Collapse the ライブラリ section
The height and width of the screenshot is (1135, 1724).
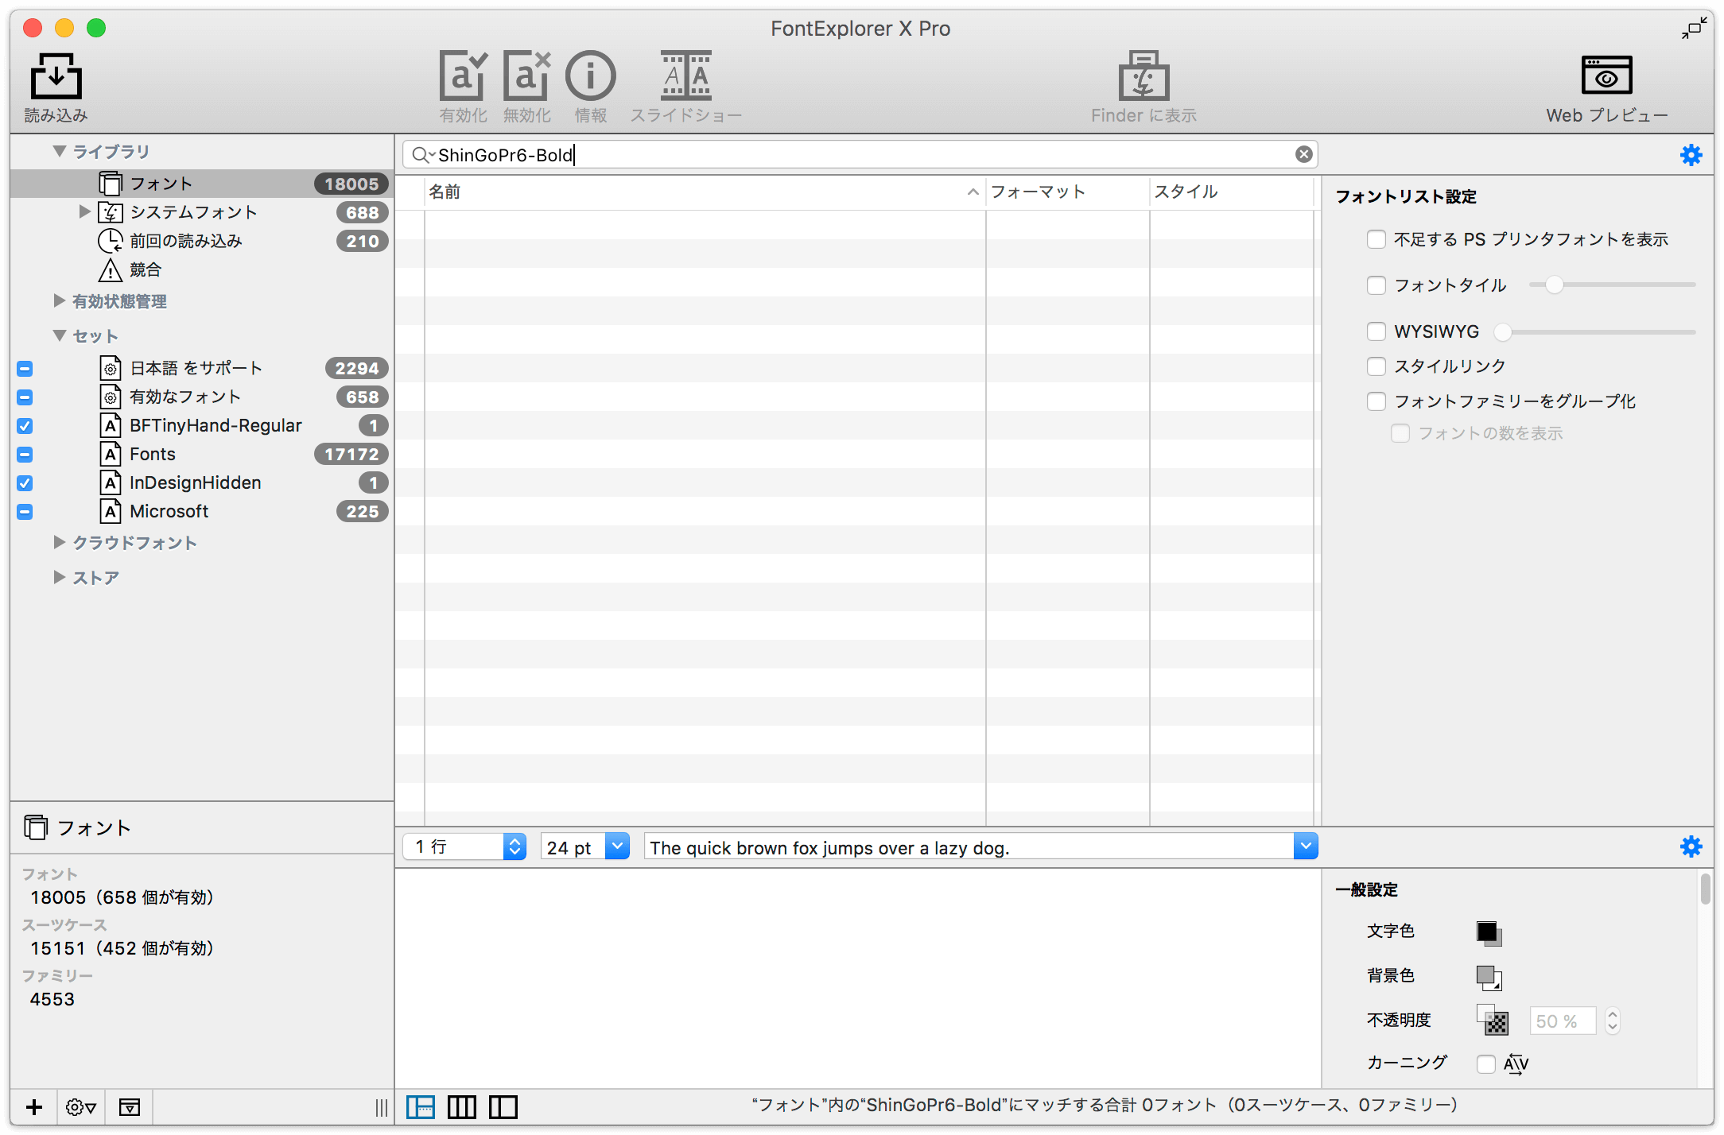59,151
